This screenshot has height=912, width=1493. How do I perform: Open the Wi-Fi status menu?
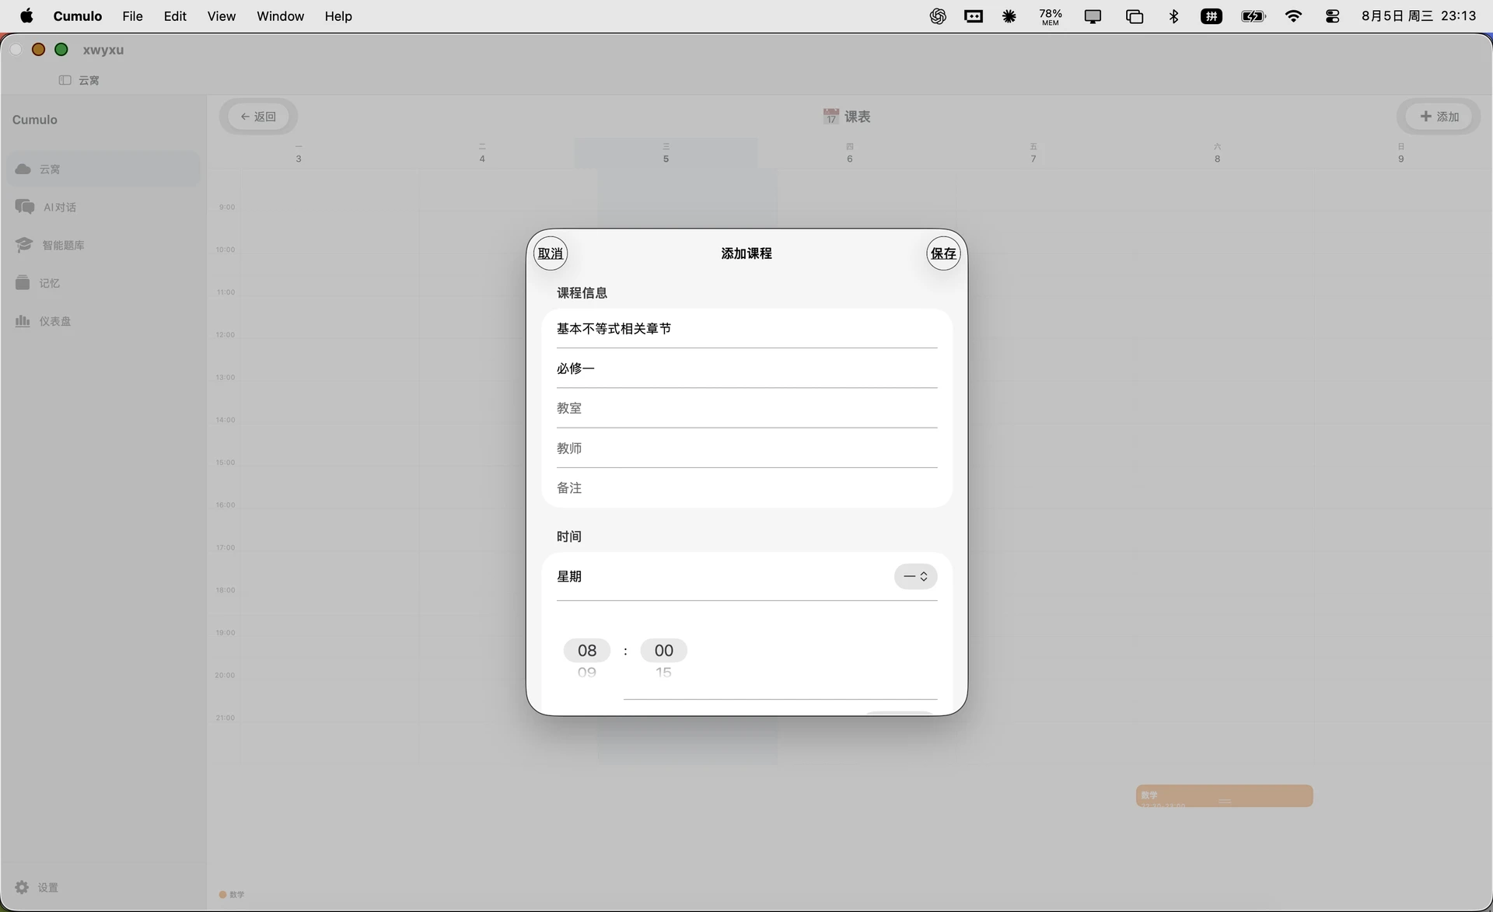[x=1294, y=16]
